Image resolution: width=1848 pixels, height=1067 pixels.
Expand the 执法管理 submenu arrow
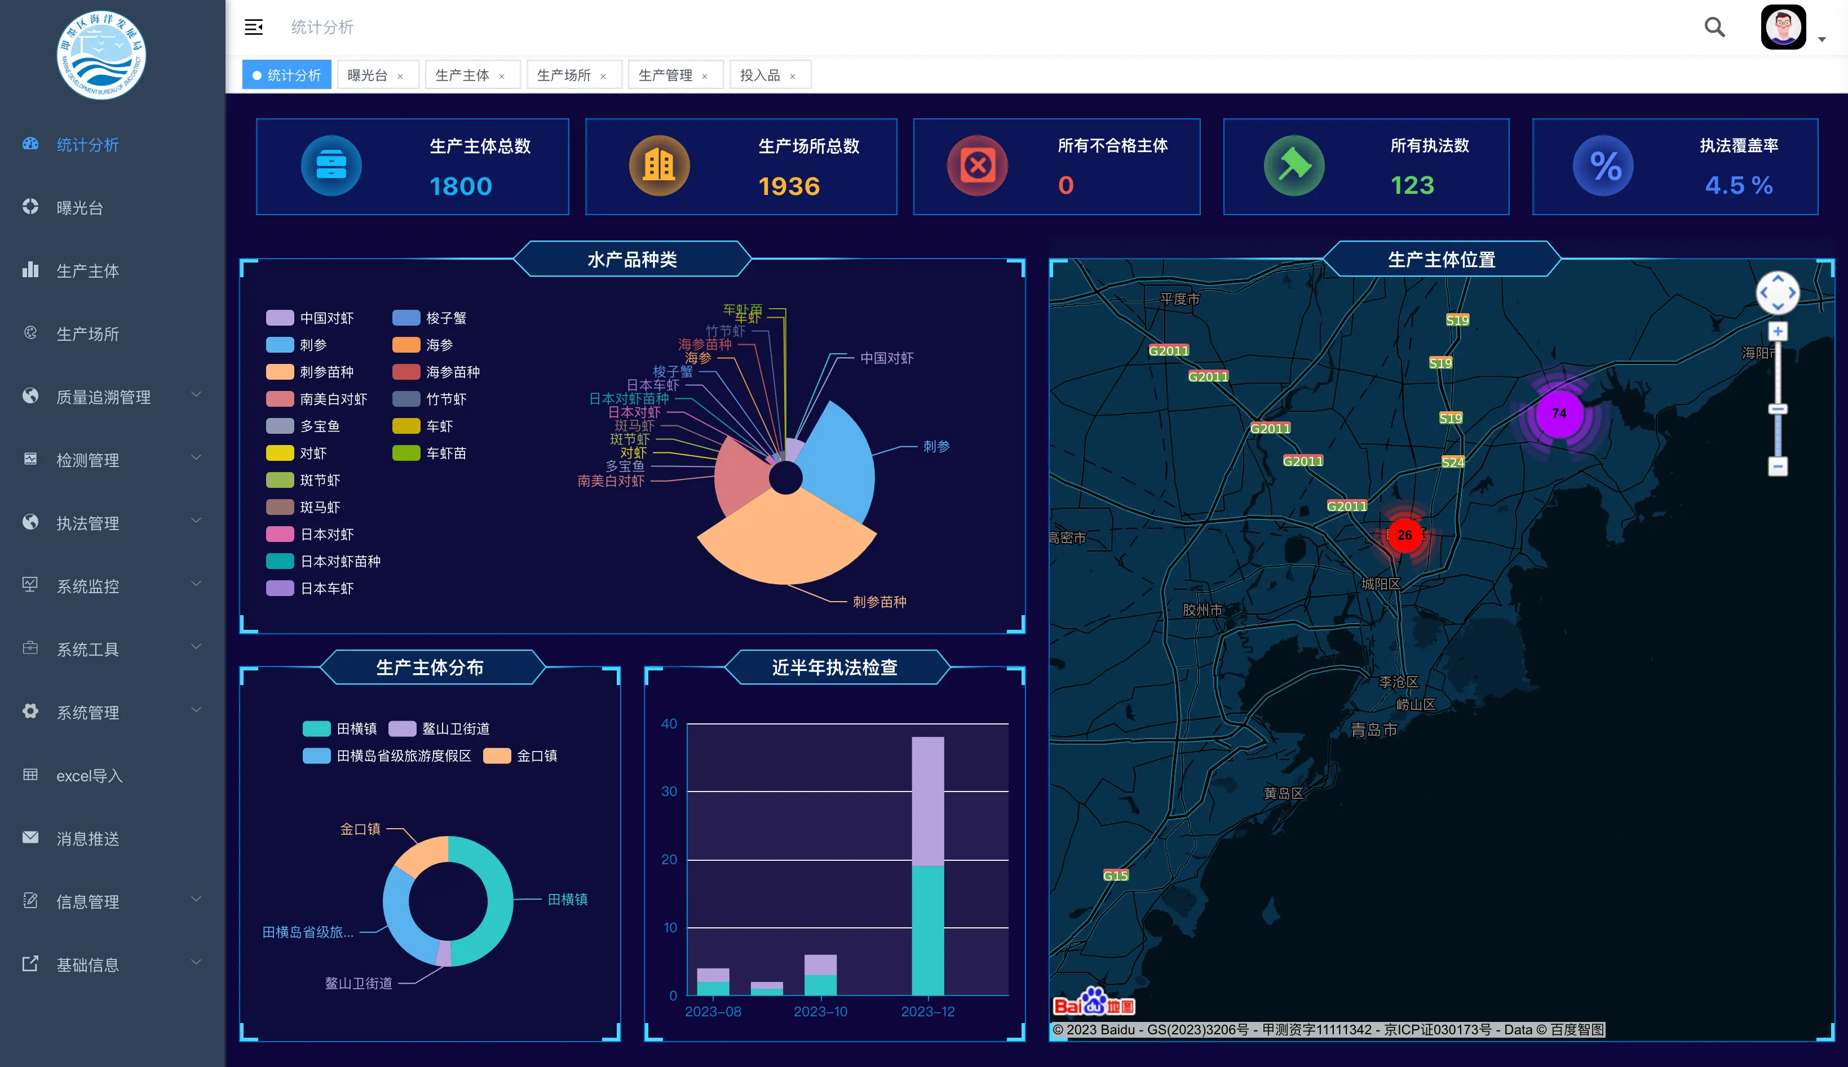click(x=196, y=521)
